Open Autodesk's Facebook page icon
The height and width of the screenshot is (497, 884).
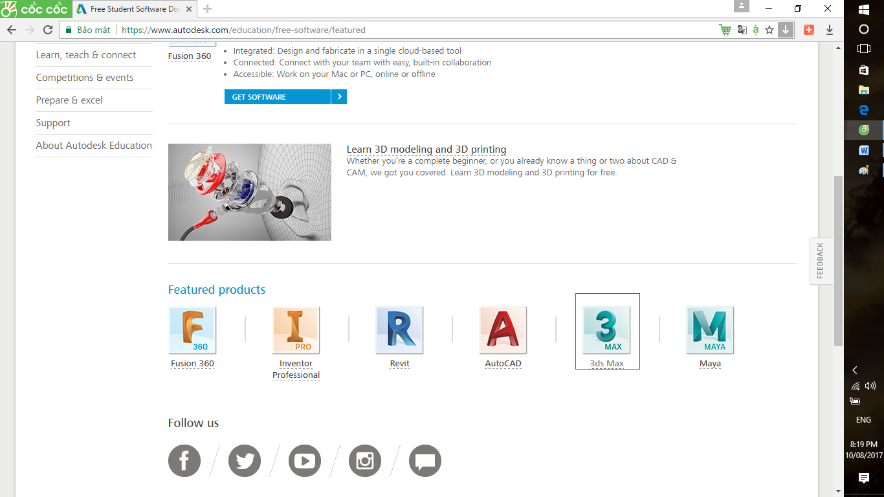184,461
